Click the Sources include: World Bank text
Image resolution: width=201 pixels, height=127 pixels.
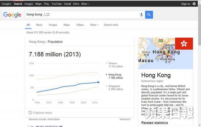(44, 119)
